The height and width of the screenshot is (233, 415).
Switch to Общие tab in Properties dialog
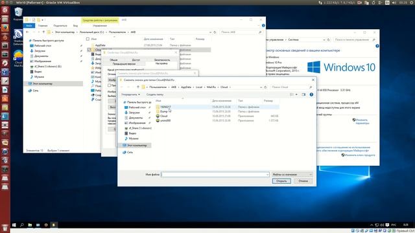pyautogui.click(x=113, y=60)
